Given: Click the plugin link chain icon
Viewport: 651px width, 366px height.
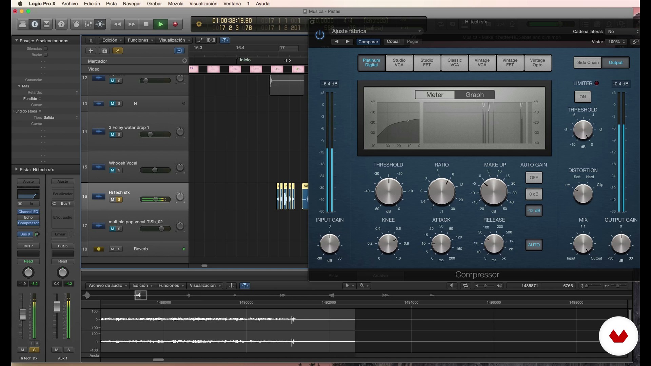Looking at the screenshot, I should (635, 42).
